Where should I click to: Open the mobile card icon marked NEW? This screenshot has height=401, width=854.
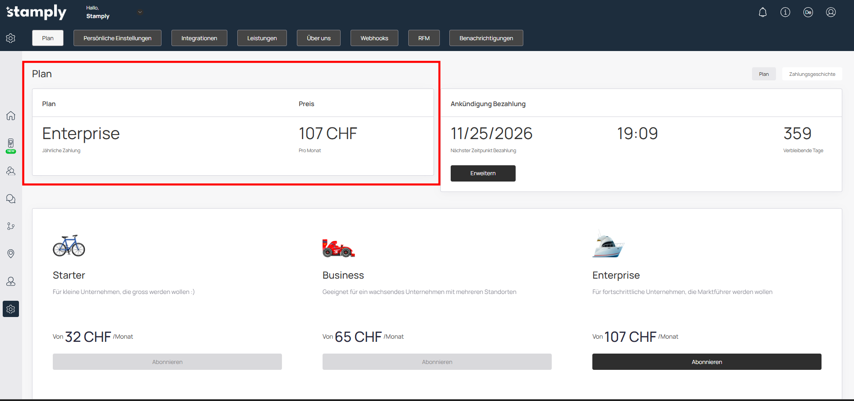point(11,145)
